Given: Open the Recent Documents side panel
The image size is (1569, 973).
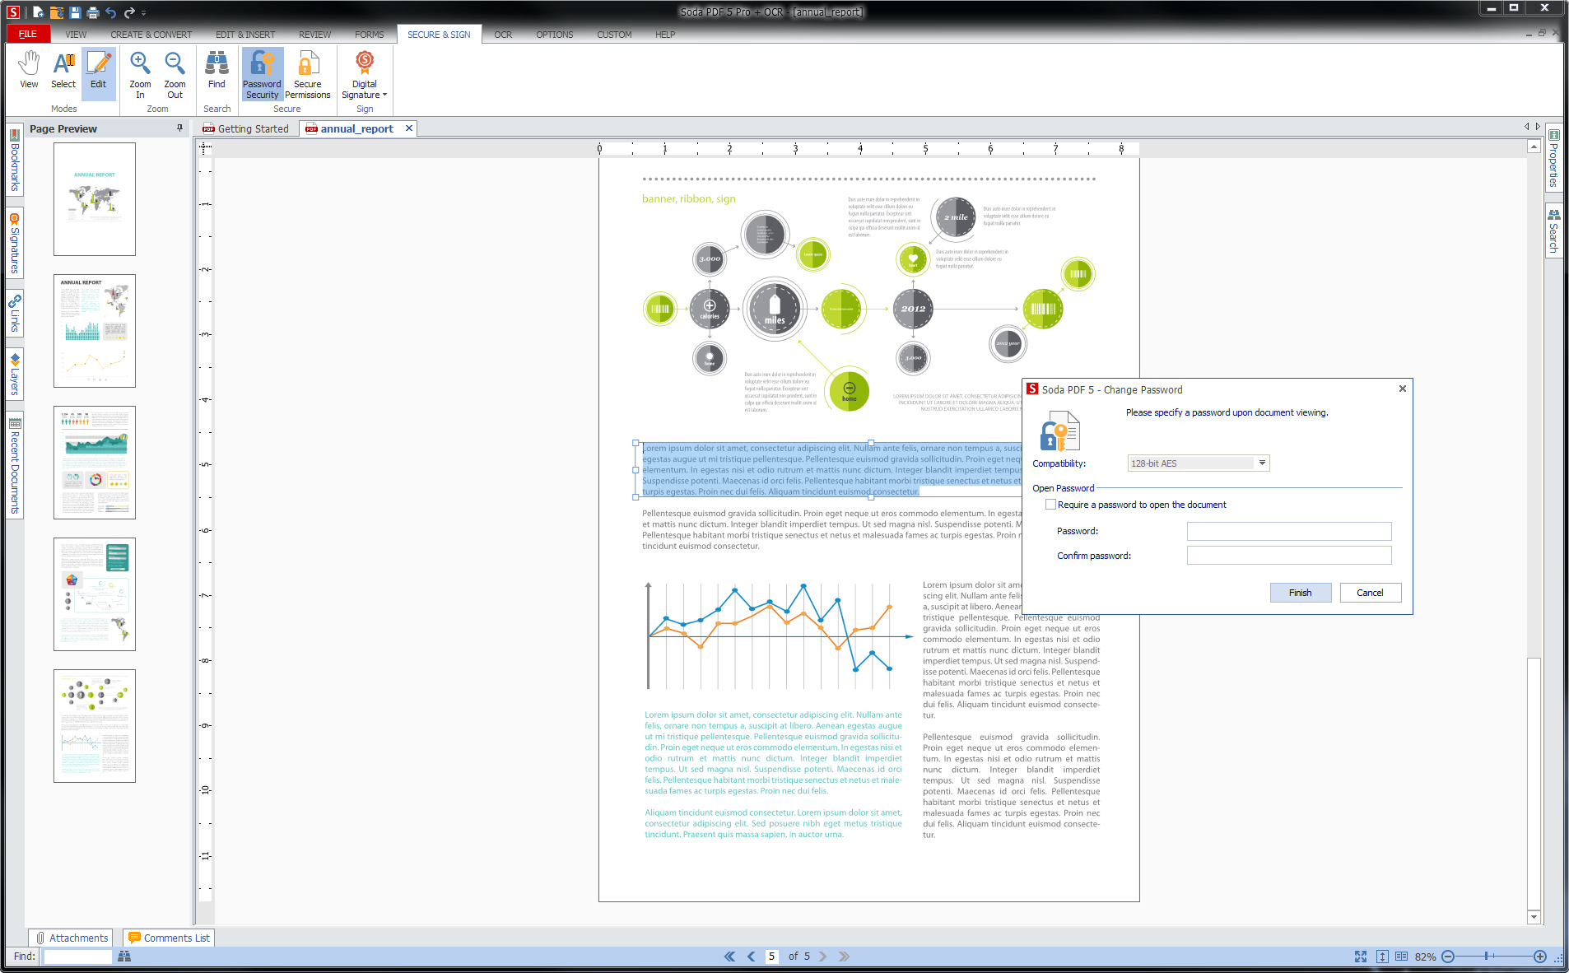Looking at the screenshot, I should click(x=15, y=467).
